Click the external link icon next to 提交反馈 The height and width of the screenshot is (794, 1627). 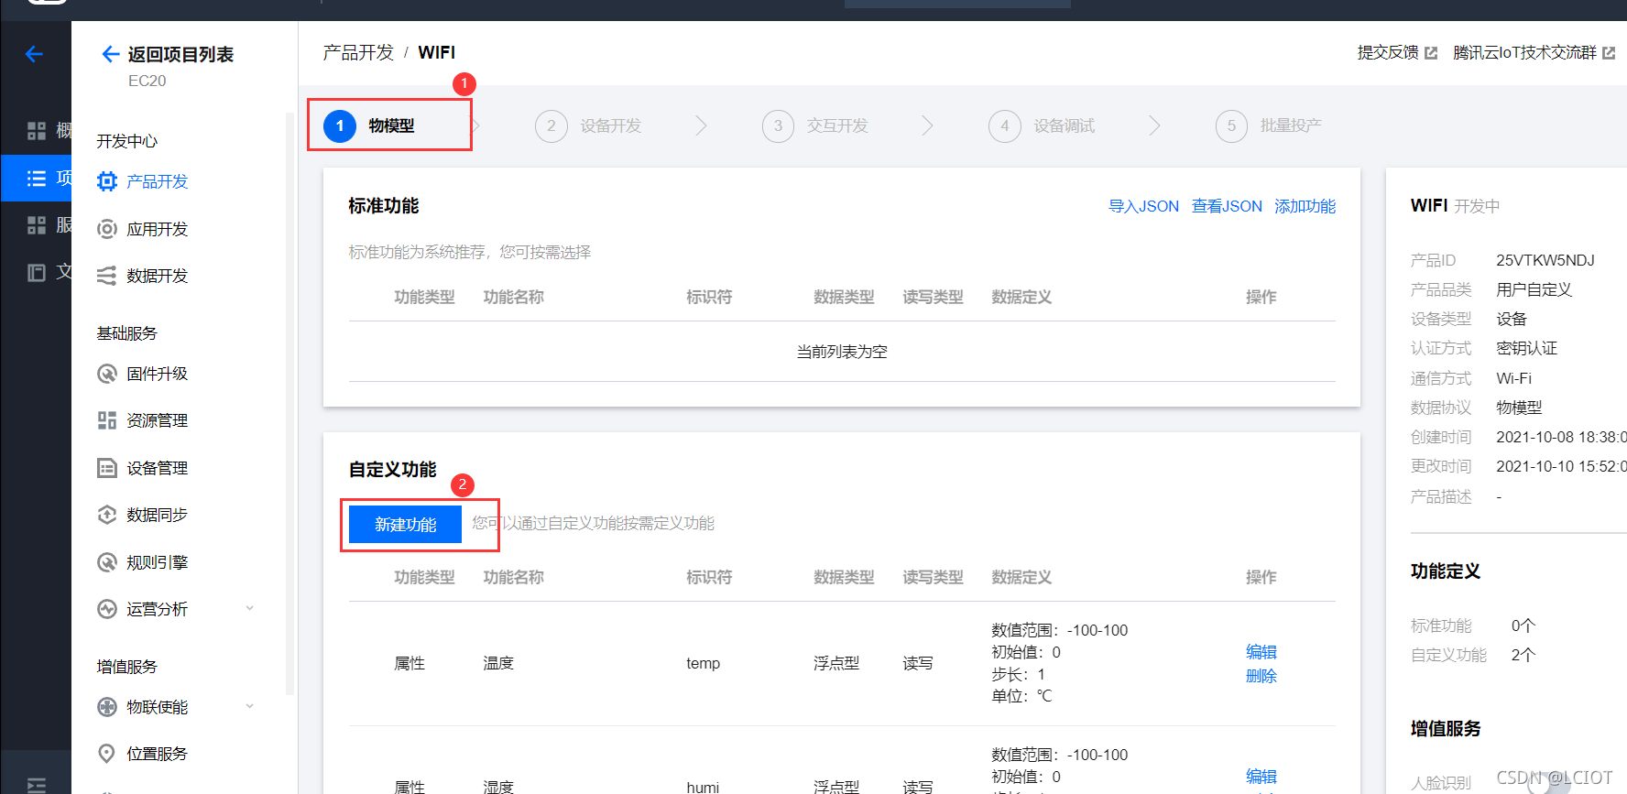coord(1431,53)
